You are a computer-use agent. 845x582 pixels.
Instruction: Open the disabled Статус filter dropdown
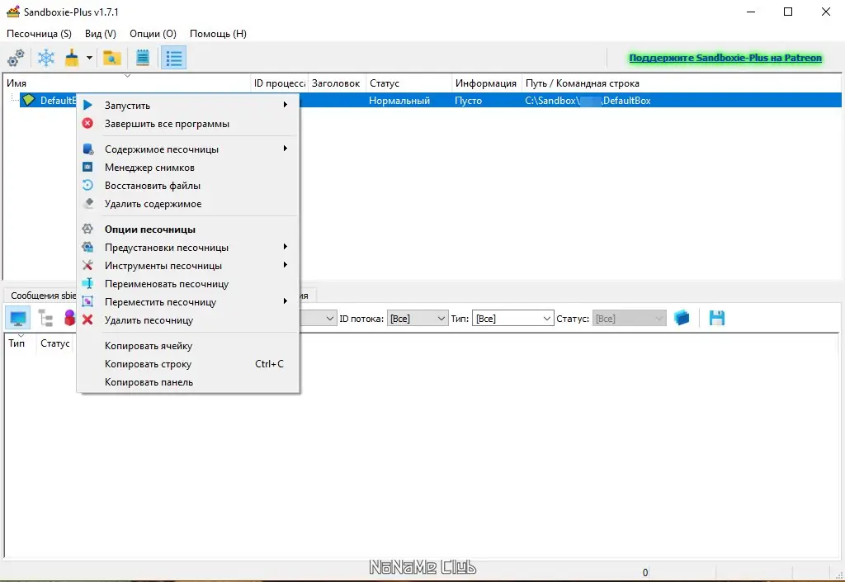pyautogui.click(x=630, y=319)
